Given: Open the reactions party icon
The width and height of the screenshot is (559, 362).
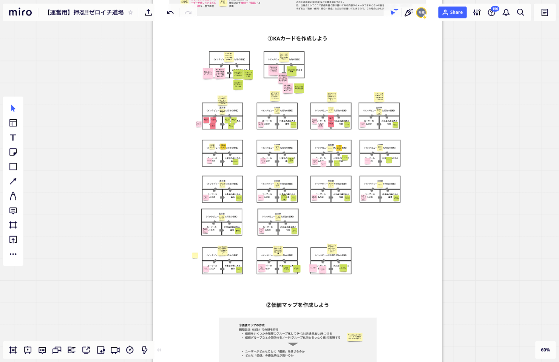Looking at the screenshot, I should click(408, 12).
